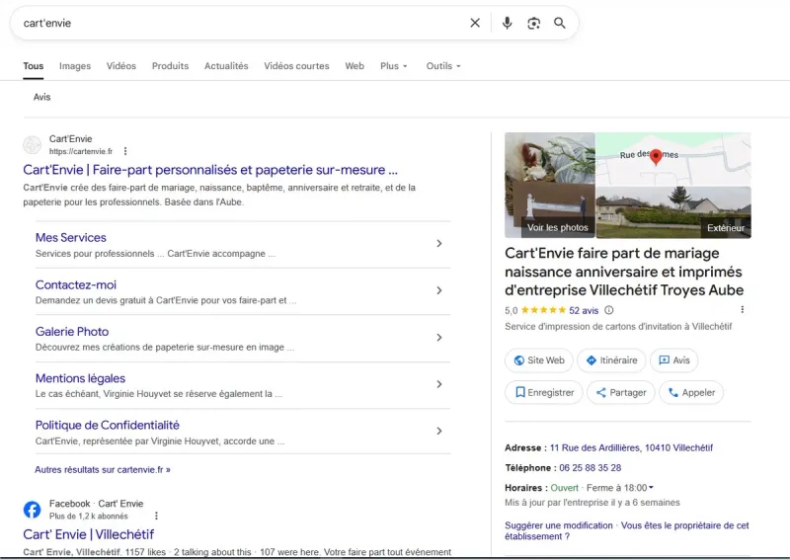Click Autres résultats sur cartenvie.fr
This screenshot has height=559, width=790.
click(x=103, y=469)
